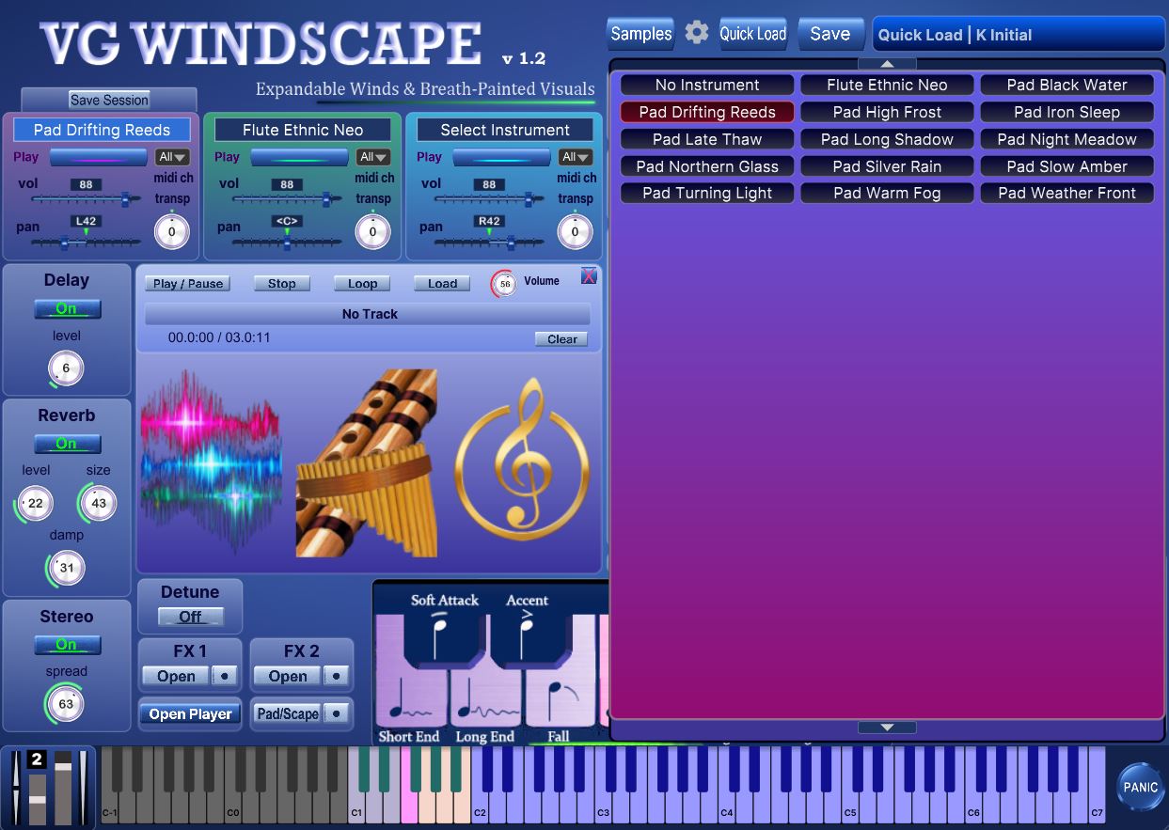The image size is (1169, 830).
Task: Click the pan flute instrument image
Action: [367, 462]
